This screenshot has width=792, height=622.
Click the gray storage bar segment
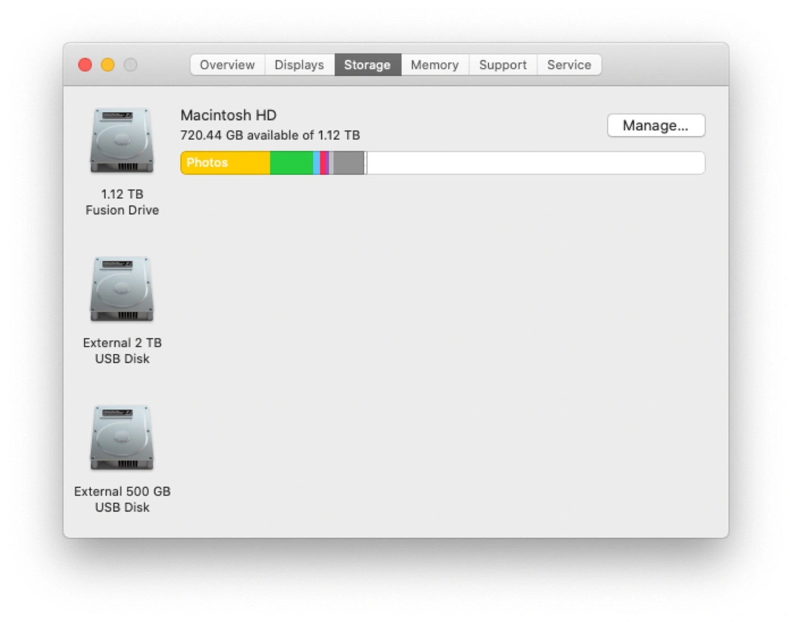349,163
